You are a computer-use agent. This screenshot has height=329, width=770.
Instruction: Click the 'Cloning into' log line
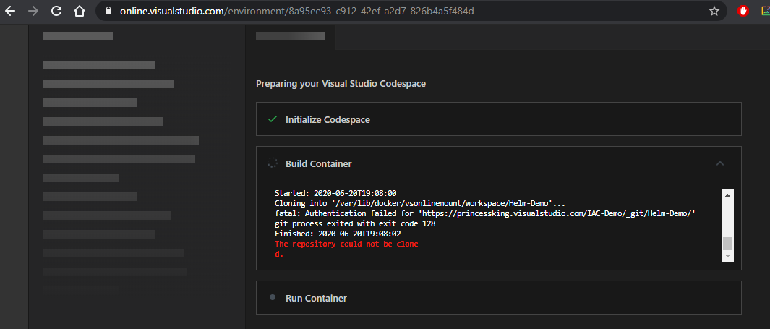tap(419, 203)
